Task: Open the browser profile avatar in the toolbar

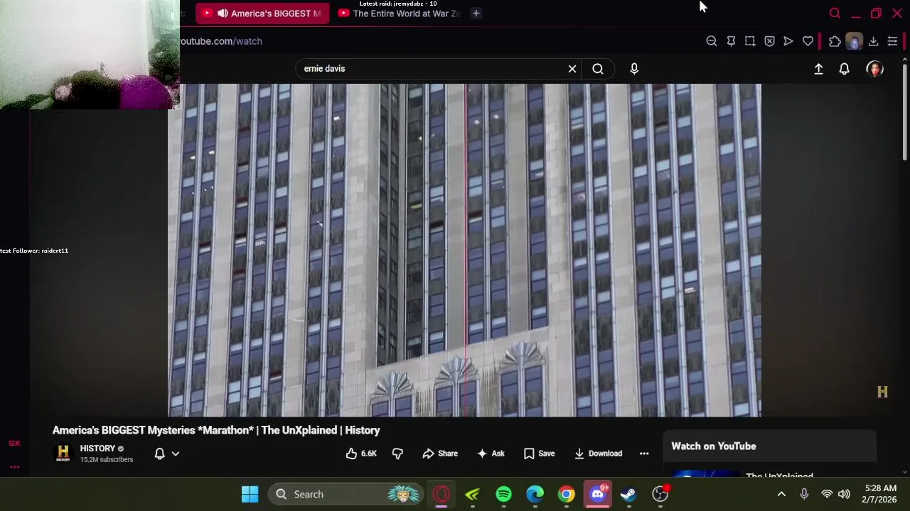Action: point(854,41)
